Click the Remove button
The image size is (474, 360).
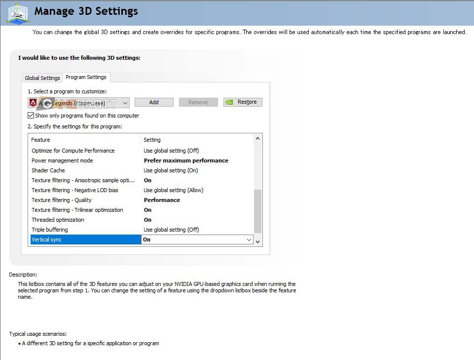pos(198,102)
